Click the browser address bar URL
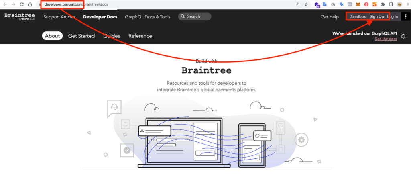Screen dimensions: 411x178 pos(76,4)
